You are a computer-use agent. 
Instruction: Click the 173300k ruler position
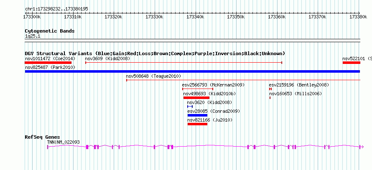33,17
